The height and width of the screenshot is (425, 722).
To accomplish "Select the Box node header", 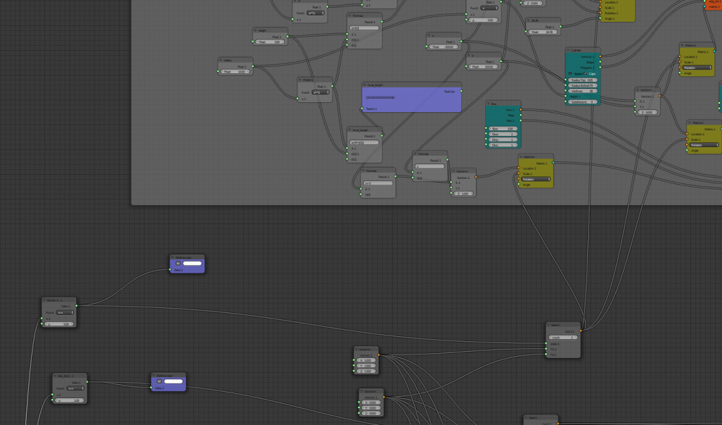I will (503, 104).
